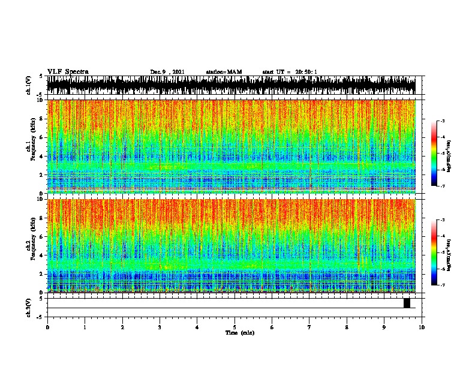
Task: Click the "Time (min)" axis label
Action: click(x=240, y=333)
